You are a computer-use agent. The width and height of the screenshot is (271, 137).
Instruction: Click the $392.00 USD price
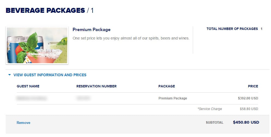coord(248,98)
